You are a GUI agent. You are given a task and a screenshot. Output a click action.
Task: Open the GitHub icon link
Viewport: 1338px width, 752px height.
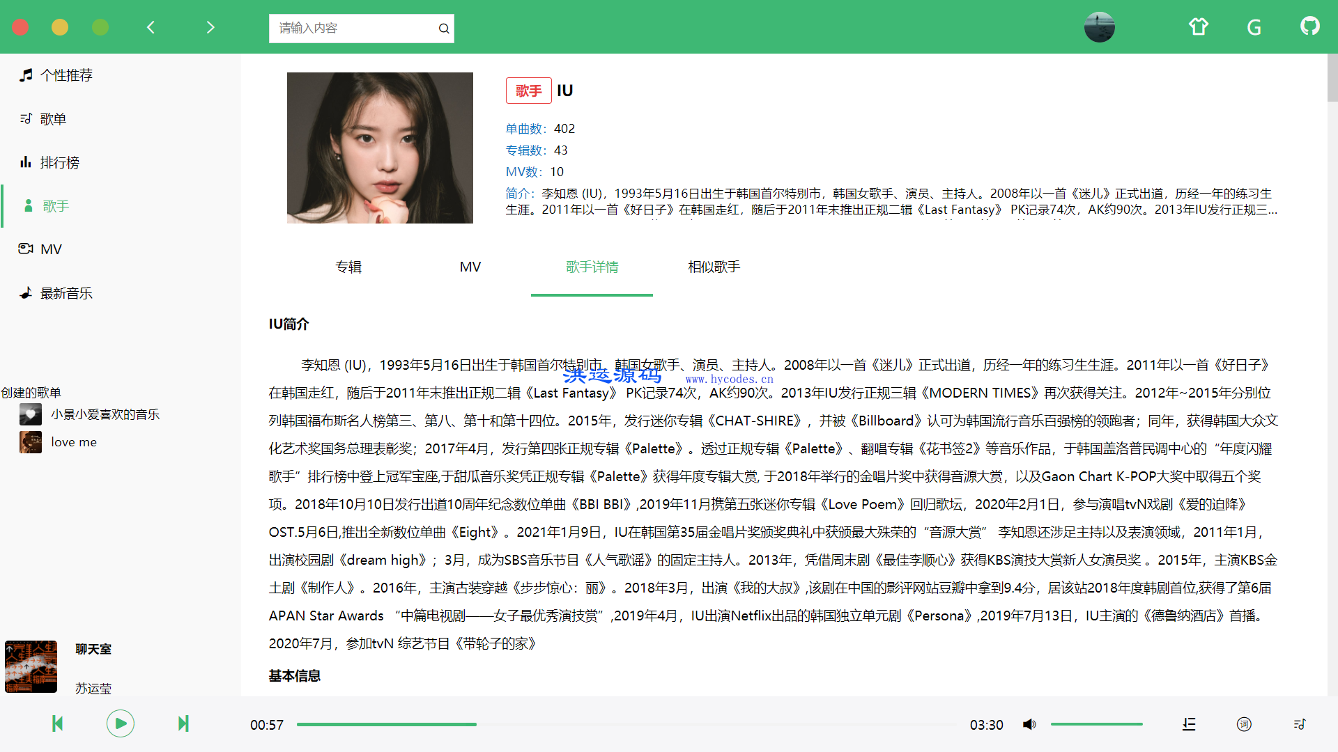point(1310,26)
